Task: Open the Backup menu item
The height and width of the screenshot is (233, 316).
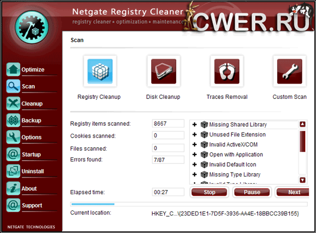Action: pyautogui.click(x=31, y=120)
